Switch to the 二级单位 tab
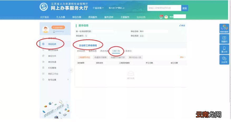Image resolution: width=231 pixels, height=122 pixels. 127,51
